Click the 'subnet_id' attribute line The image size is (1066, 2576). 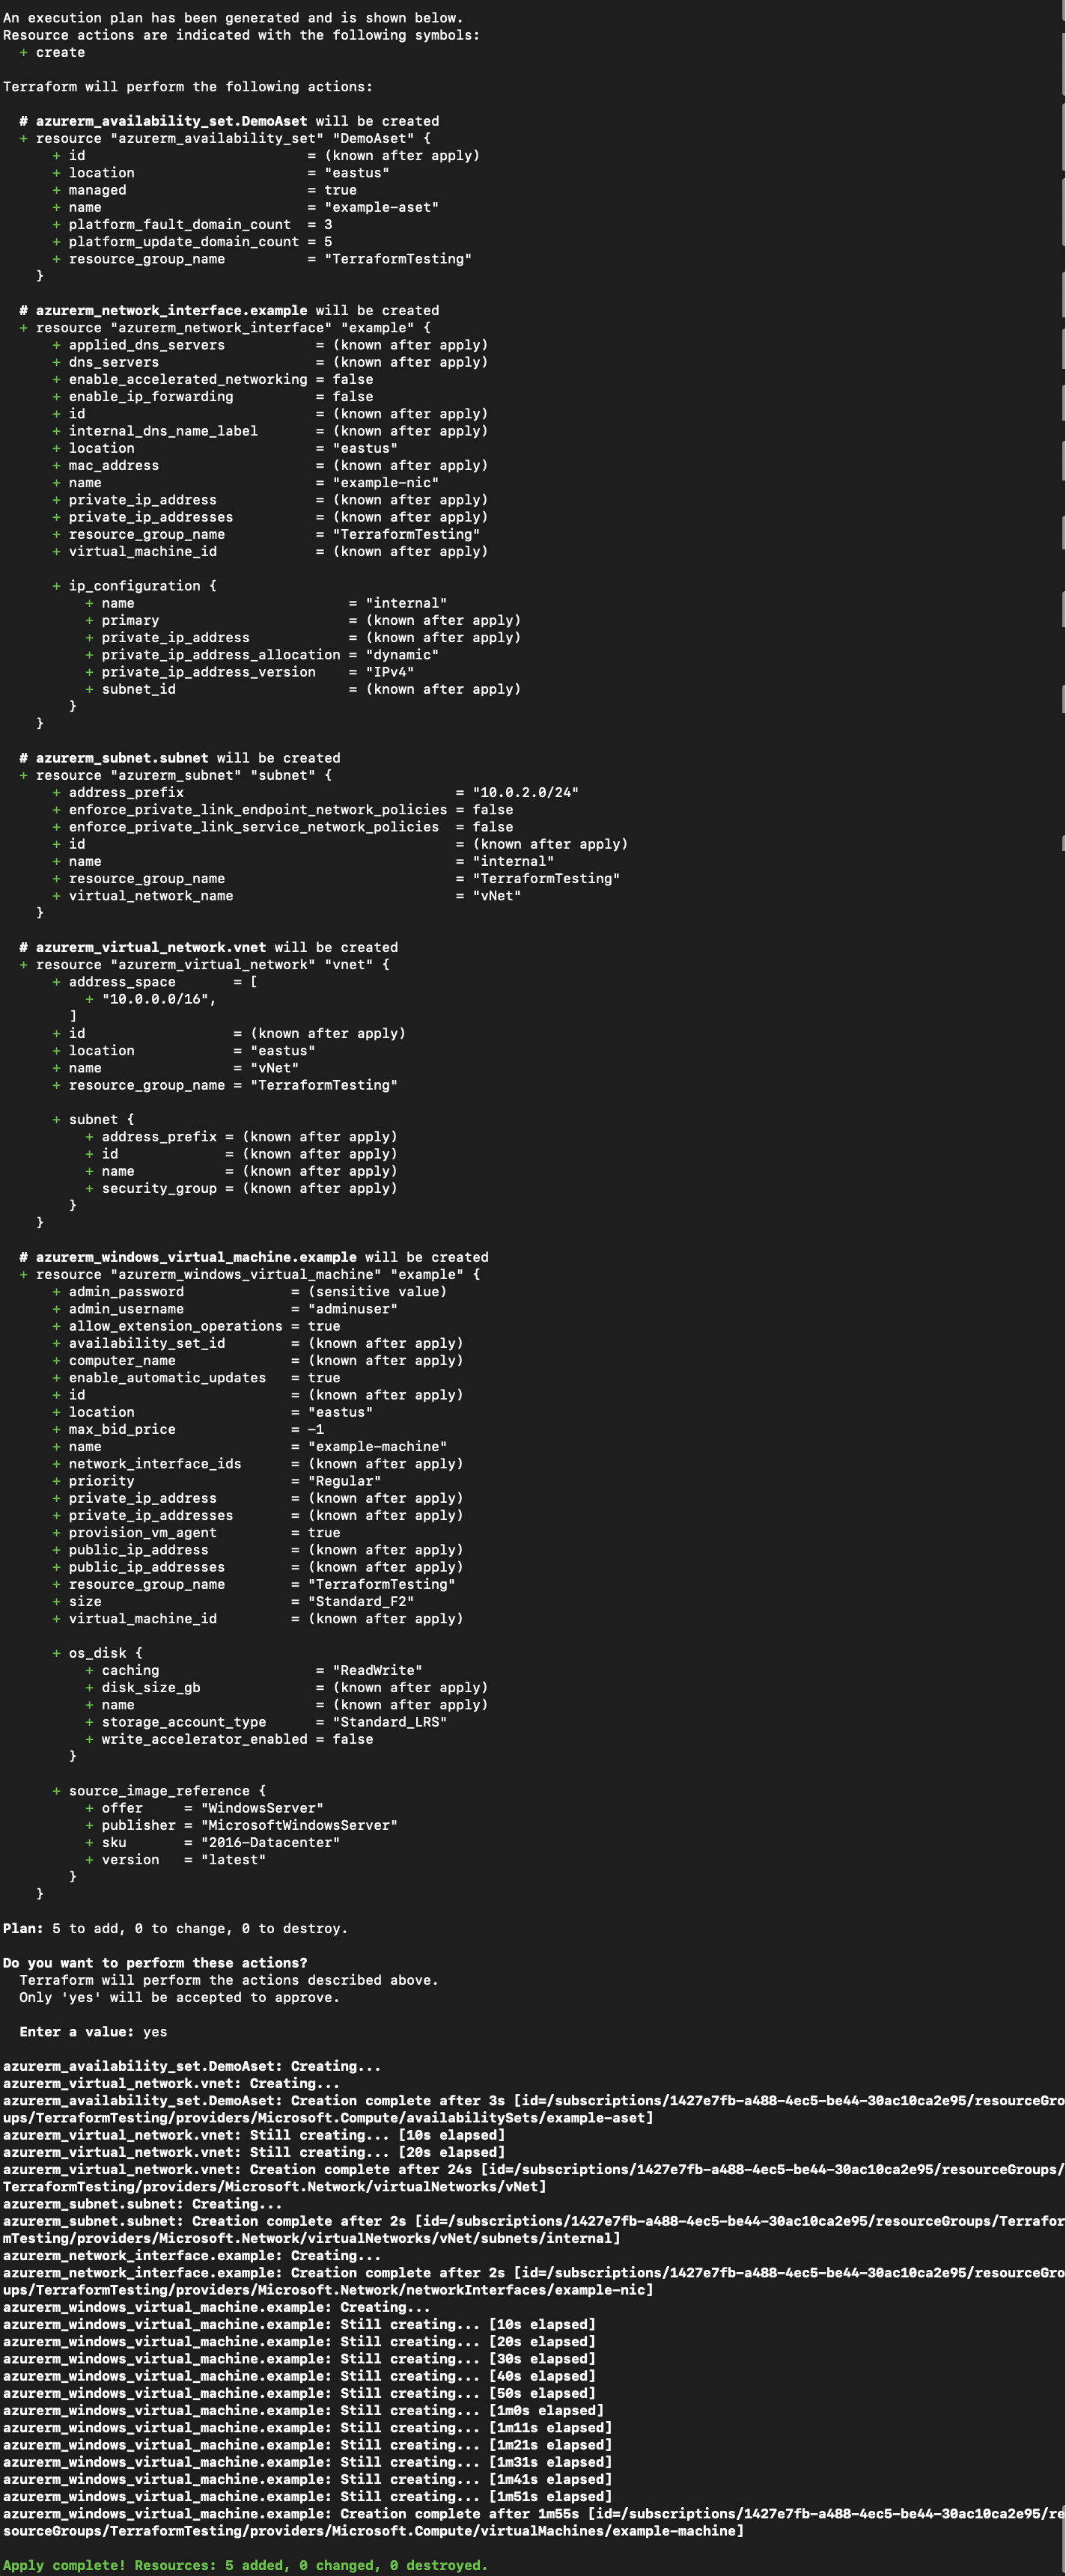coord(303,689)
